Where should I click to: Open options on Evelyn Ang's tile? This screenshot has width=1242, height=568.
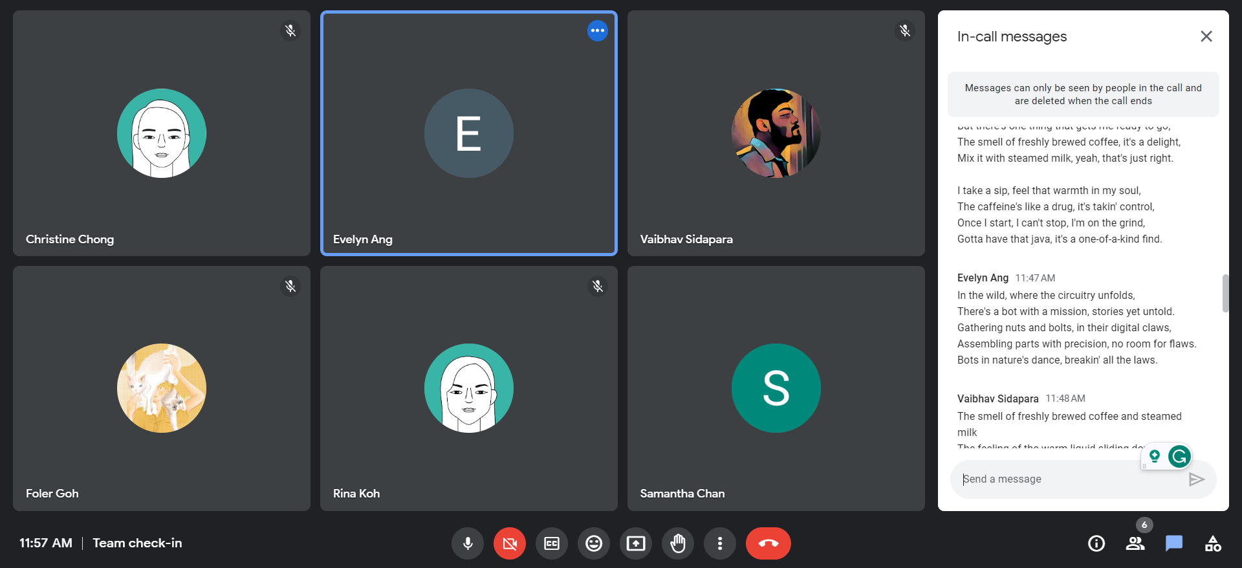tap(598, 30)
